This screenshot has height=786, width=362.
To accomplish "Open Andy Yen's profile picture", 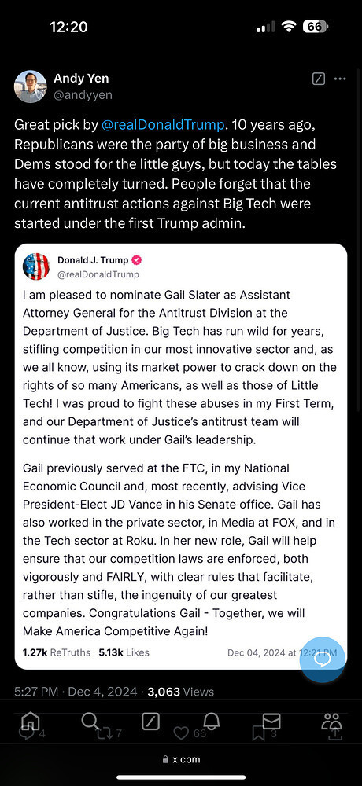I will pyautogui.click(x=30, y=86).
